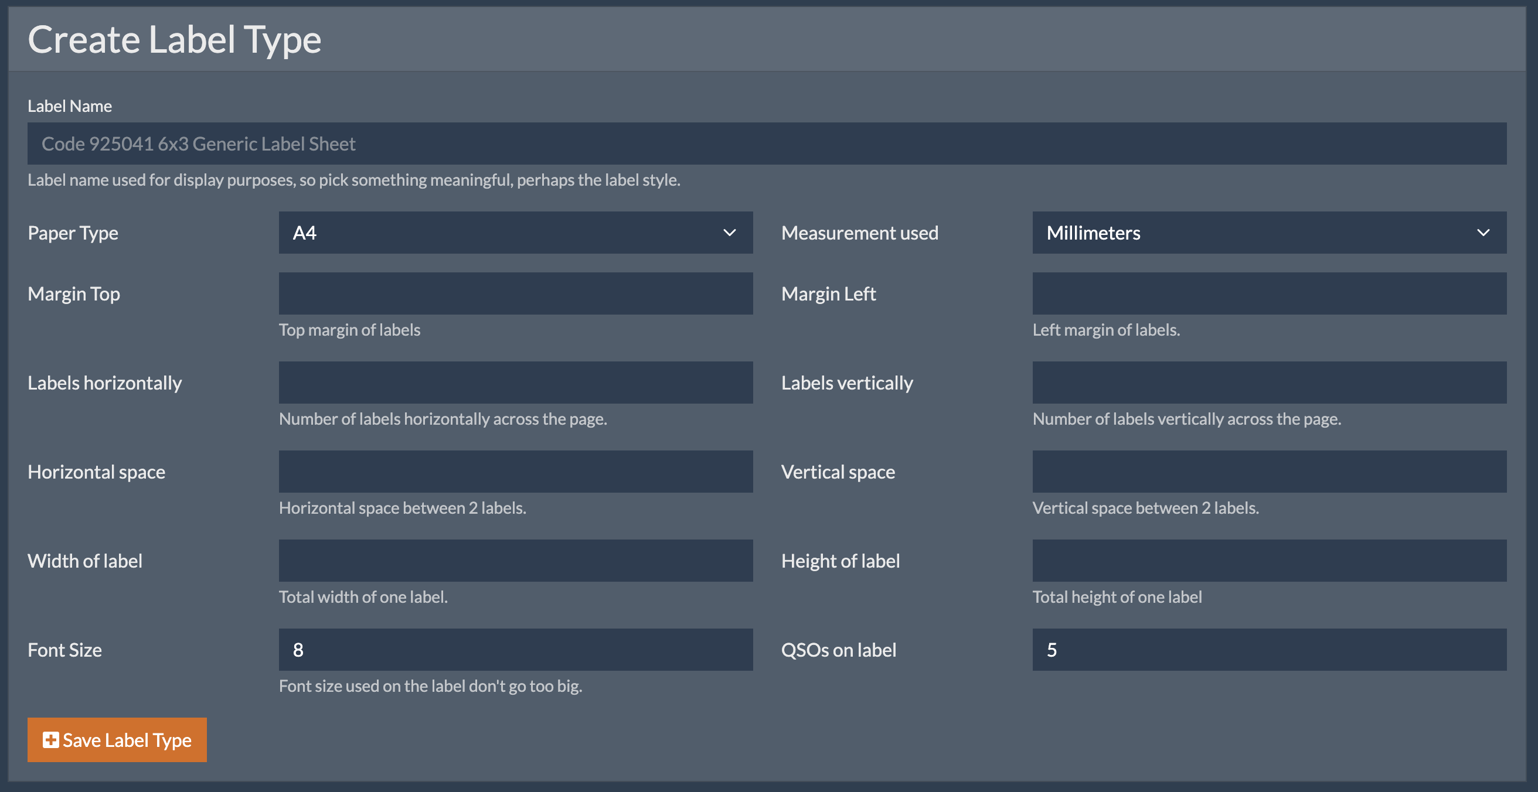Click the 'Total width of one label.' hint
1538x792 pixels.
click(x=363, y=597)
